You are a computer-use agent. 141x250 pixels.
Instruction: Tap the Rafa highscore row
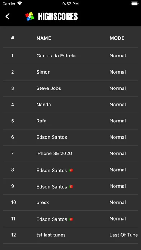[x=70, y=121]
